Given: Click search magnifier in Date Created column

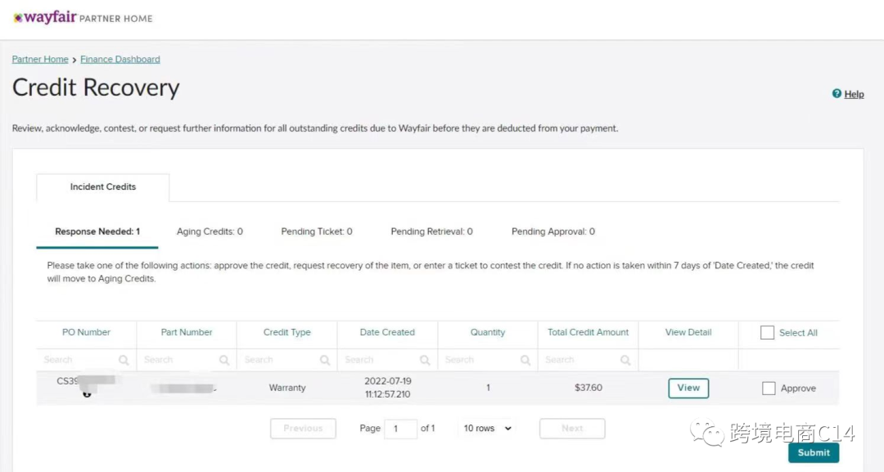Looking at the screenshot, I should [x=425, y=360].
